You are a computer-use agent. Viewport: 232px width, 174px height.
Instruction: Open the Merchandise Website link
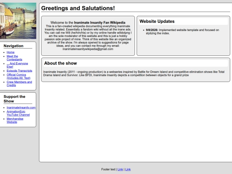(15, 120)
